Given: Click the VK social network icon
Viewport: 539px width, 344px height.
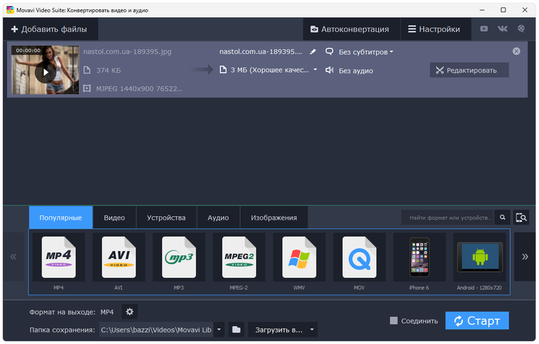Looking at the screenshot, I should tap(503, 29).
